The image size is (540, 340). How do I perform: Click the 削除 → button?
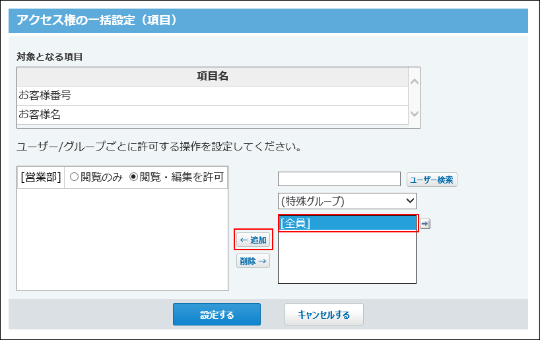click(x=253, y=261)
